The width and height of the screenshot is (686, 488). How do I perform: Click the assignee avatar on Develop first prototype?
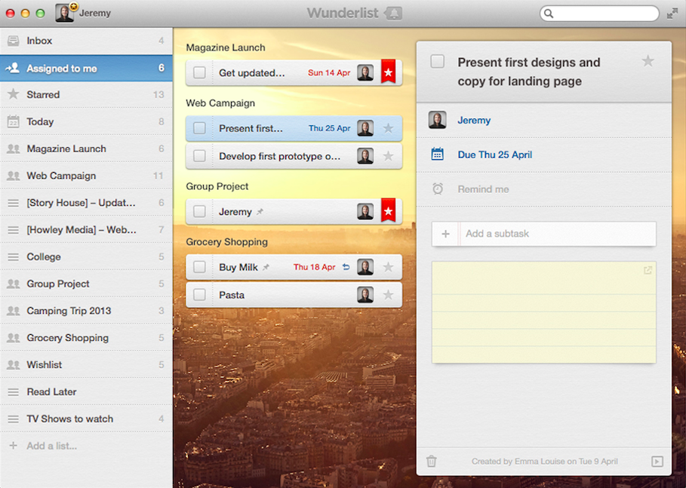click(x=365, y=156)
